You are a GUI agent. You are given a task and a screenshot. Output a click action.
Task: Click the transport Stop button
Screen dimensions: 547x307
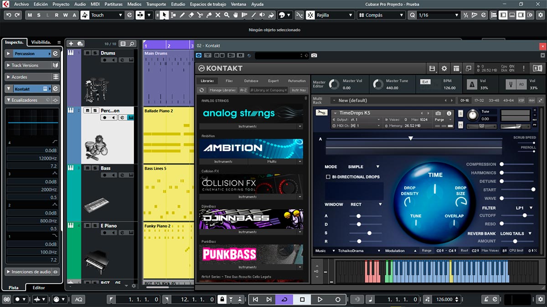pyautogui.click(x=302, y=299)
